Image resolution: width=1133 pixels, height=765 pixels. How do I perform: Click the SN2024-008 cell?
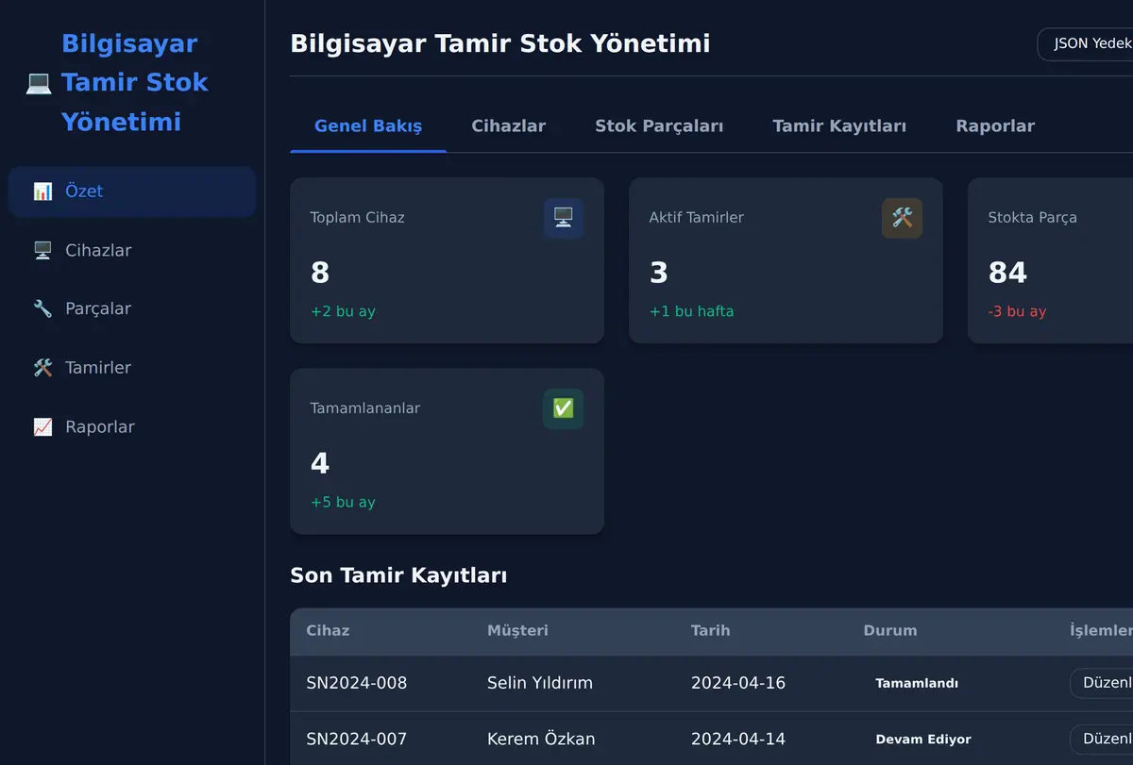[x=357, y=683]
